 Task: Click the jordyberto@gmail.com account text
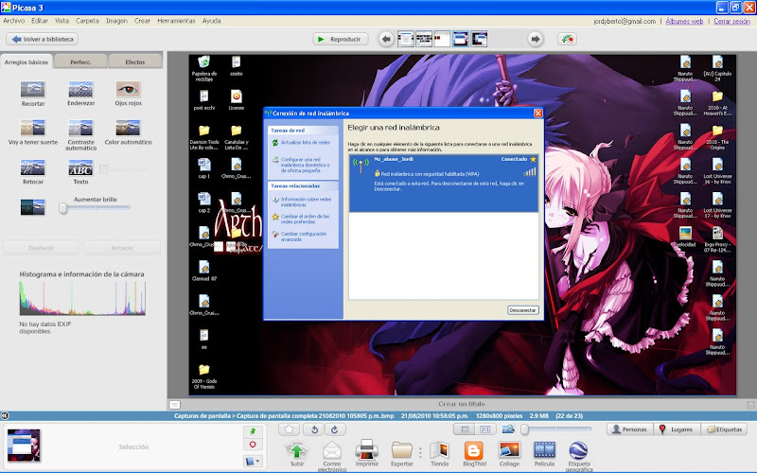(x=625, y=21)
